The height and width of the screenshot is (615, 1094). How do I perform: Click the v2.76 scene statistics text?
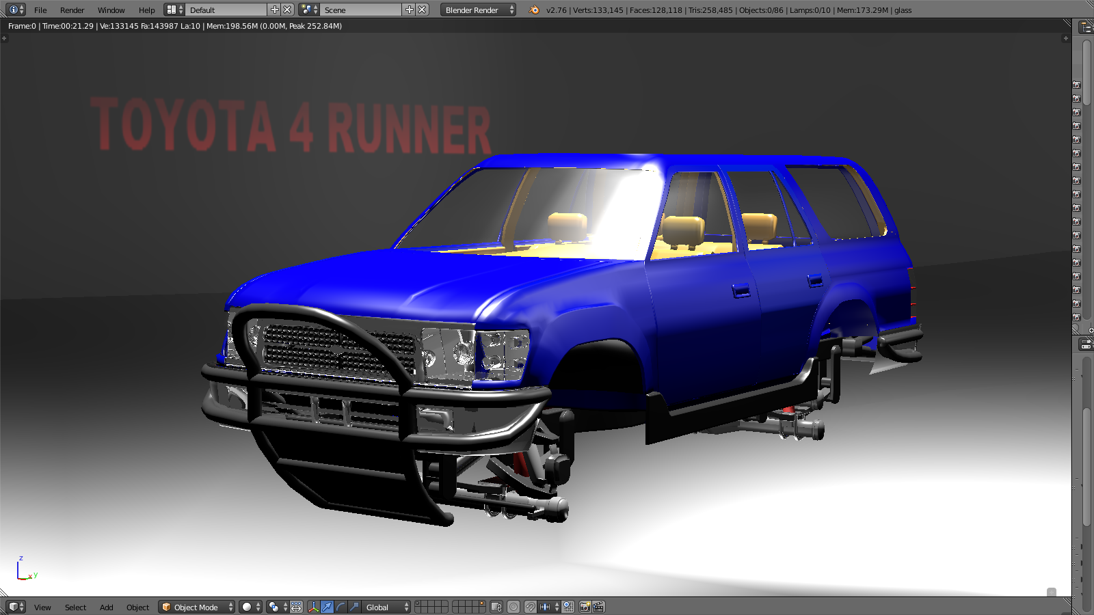coord(729,10)
